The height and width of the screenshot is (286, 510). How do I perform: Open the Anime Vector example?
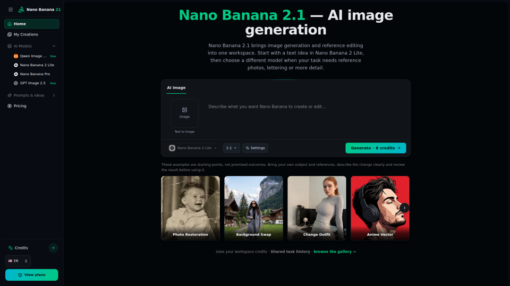[380, 208]
